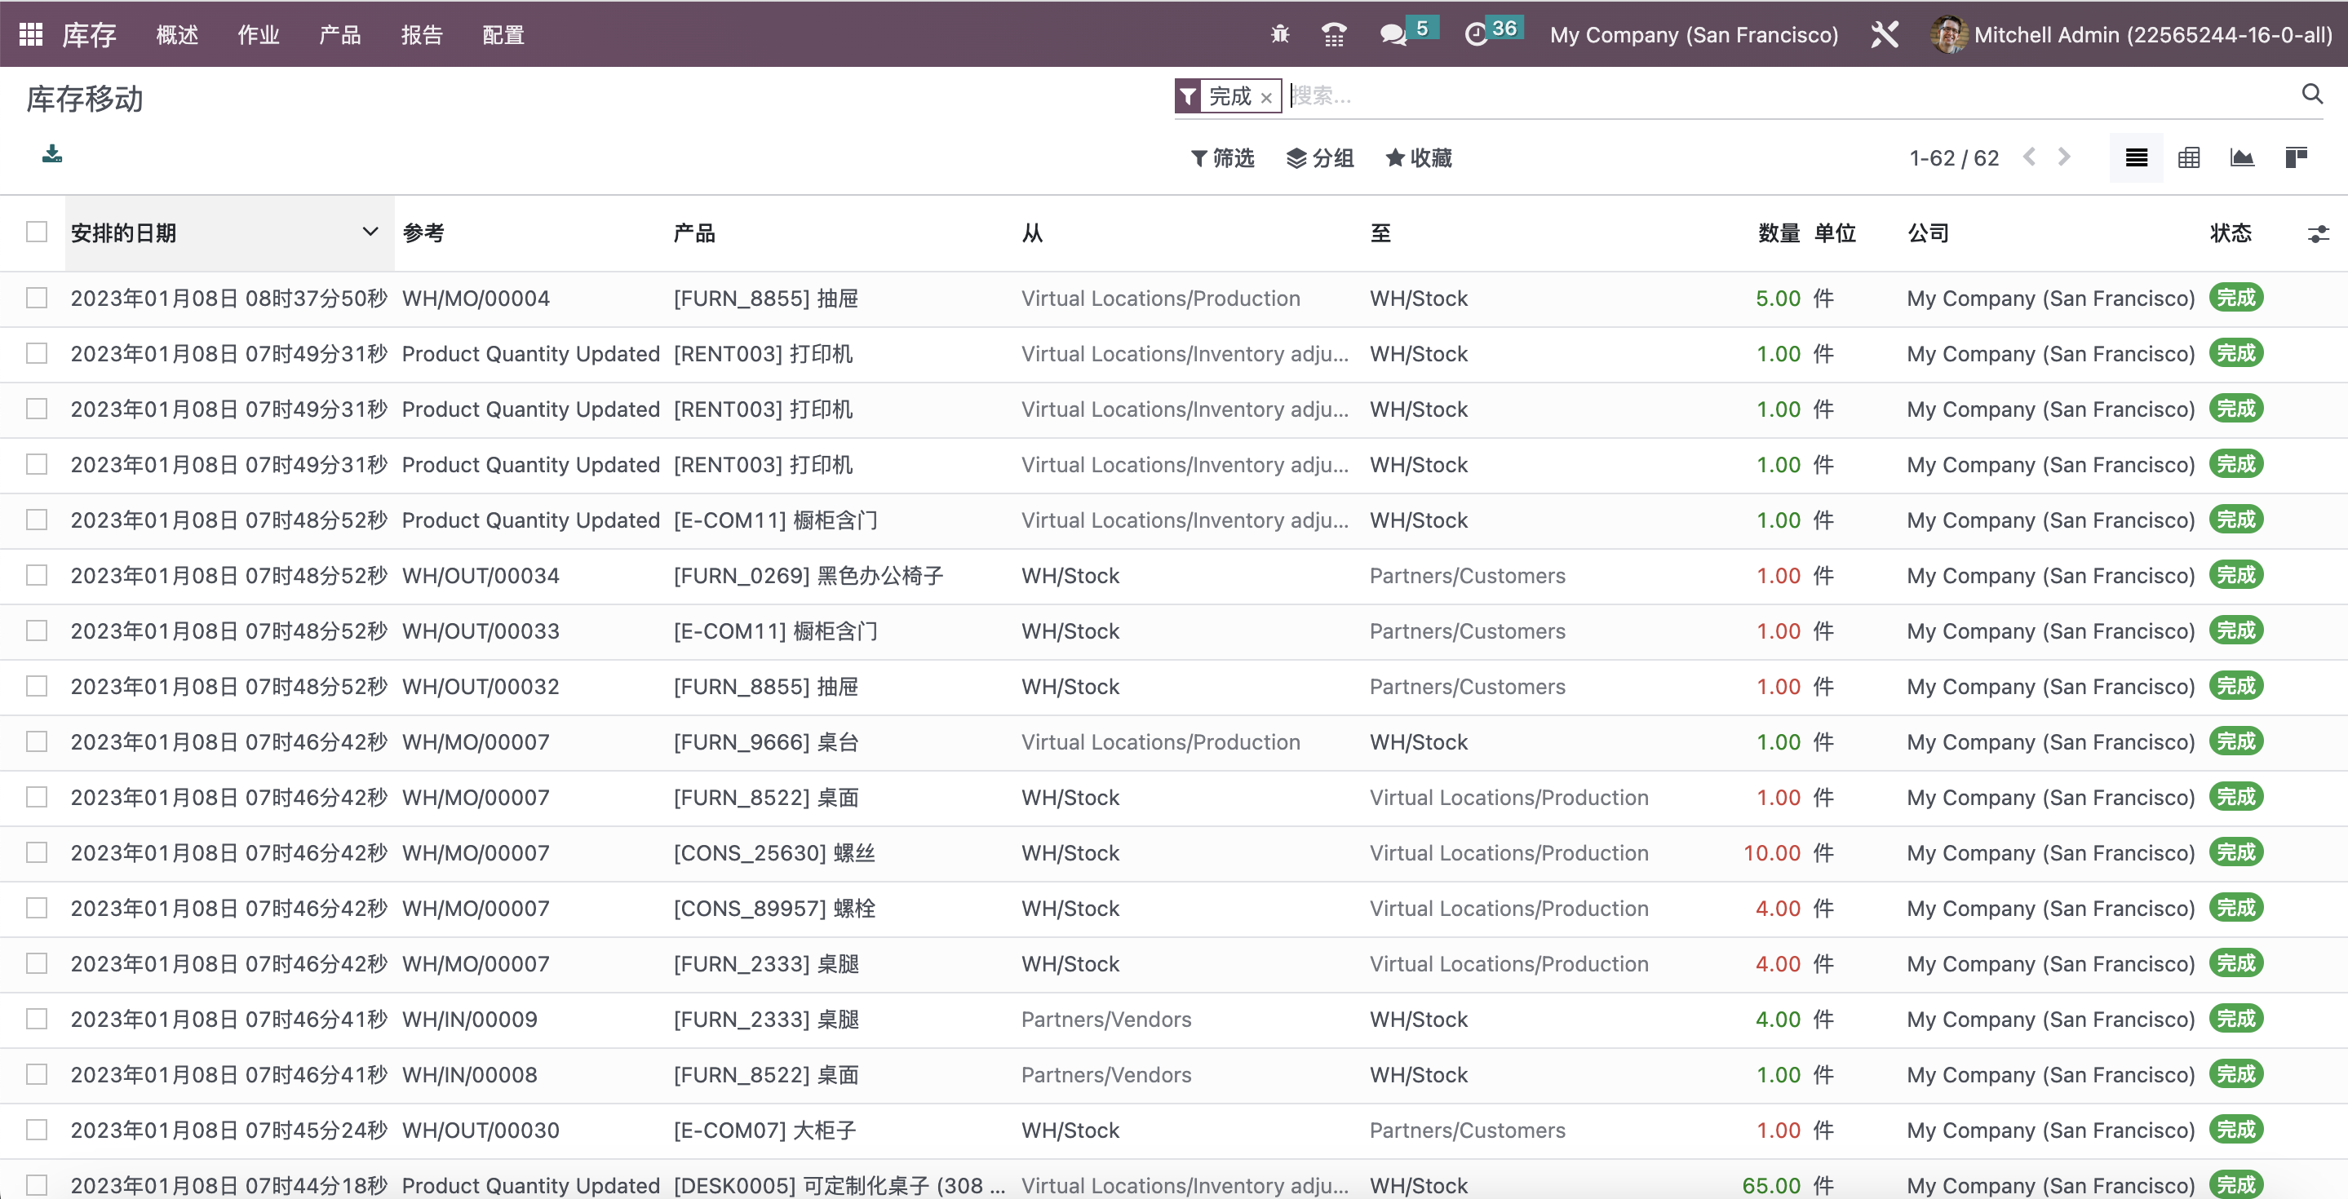Viewport: 2348px width, 1199px height.
Task: Click the search magnifier icon
Action: pyautogui.click(x=2311, y=94)
